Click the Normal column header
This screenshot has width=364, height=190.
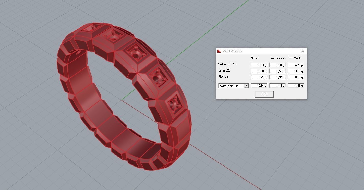[255, 58]
